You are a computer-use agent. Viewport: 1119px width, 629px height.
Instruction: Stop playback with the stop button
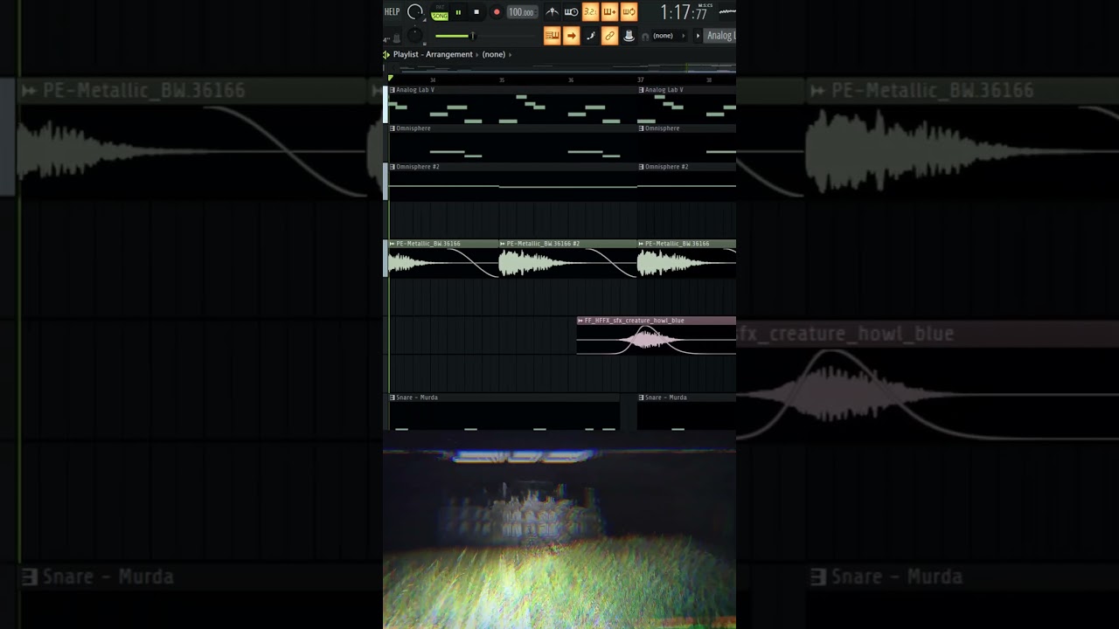point(476,12)
